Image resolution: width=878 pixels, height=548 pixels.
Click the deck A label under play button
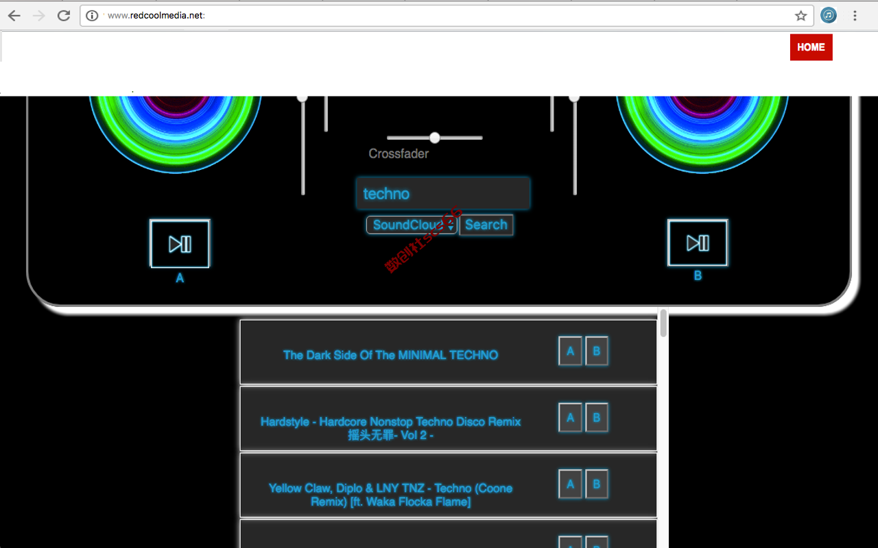pyautogui.click(x=180, y=278)
